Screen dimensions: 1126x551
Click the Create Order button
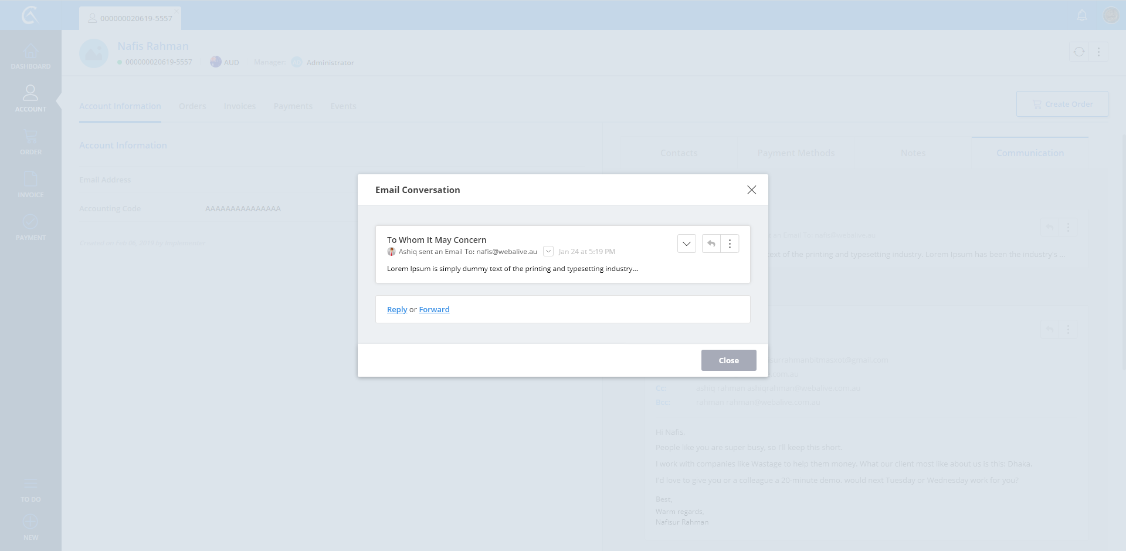[x=1061, y=104]
